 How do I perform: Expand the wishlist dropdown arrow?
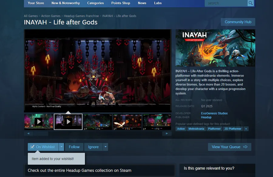pos(62,147)
